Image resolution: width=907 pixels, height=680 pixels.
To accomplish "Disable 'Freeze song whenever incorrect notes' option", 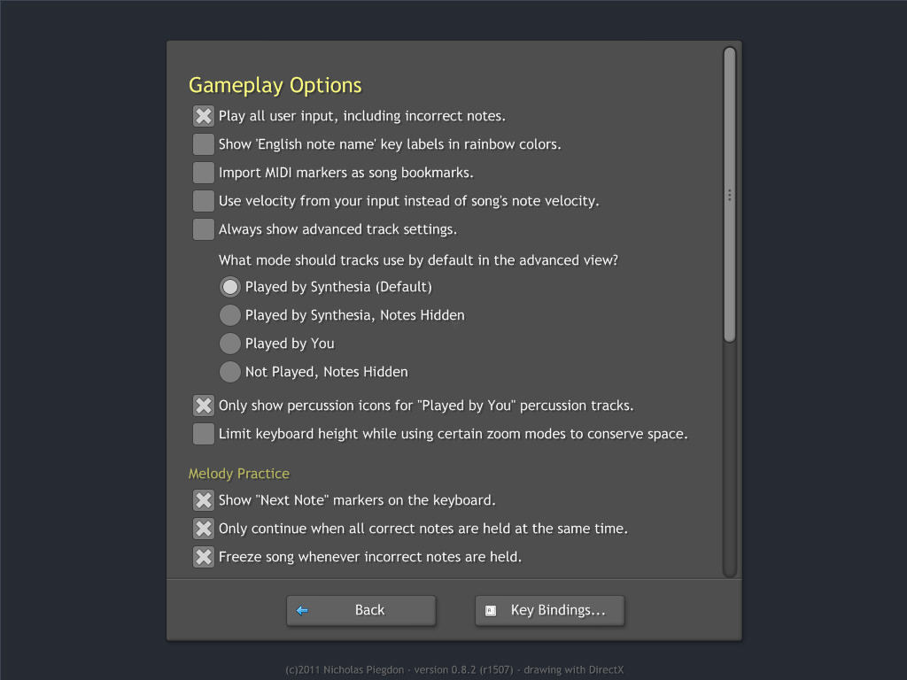I will click(204, 557).
